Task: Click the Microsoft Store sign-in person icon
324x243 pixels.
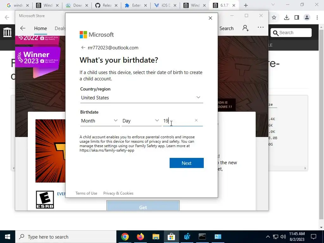Action: pos(246,28)
